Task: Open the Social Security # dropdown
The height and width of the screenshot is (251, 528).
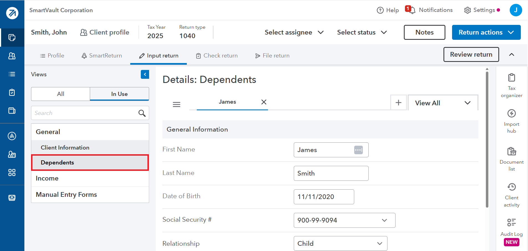Action: [345, 220]
